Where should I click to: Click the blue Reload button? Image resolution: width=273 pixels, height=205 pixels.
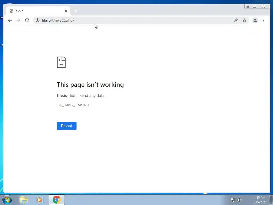coord(66,126)
